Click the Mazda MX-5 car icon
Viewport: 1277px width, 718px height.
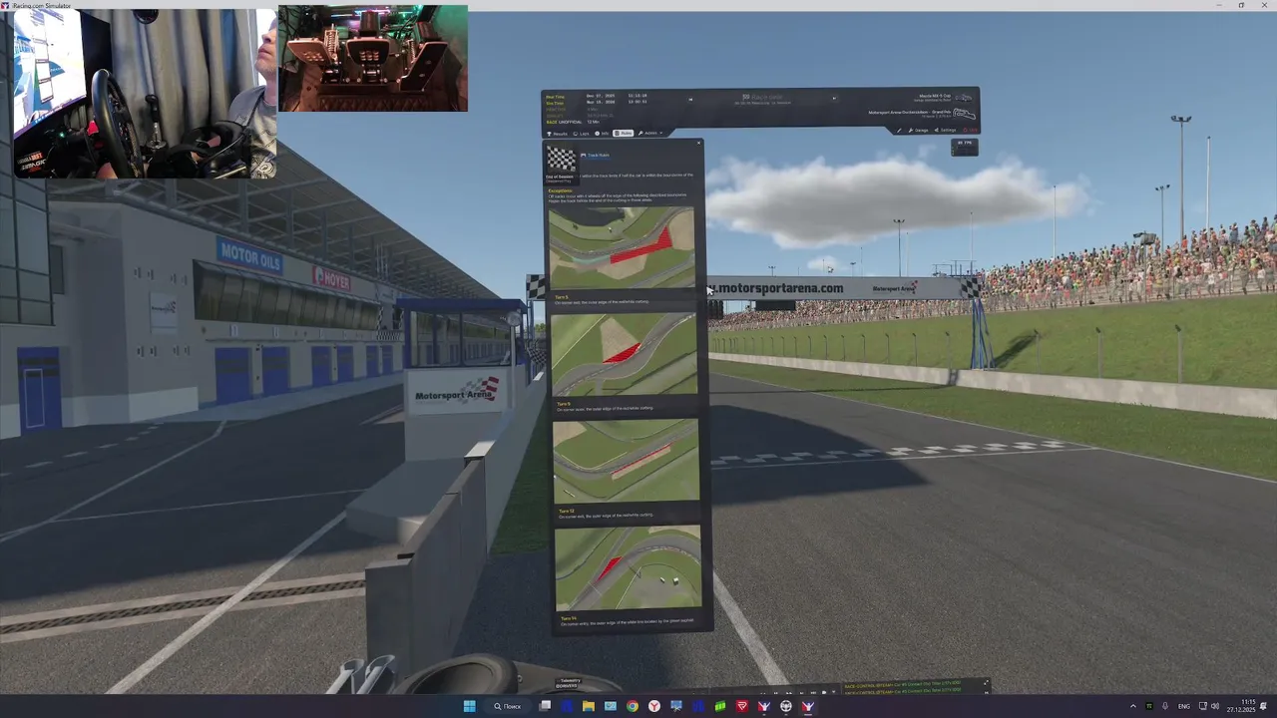click(x=963, y=98)
